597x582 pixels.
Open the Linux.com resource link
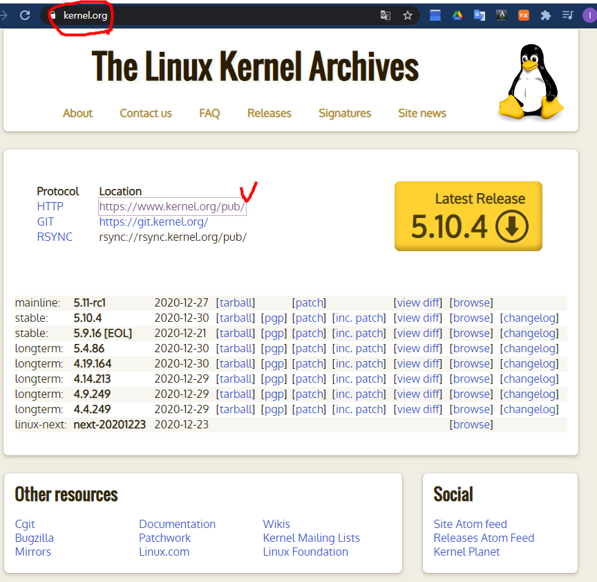(164, 552)
